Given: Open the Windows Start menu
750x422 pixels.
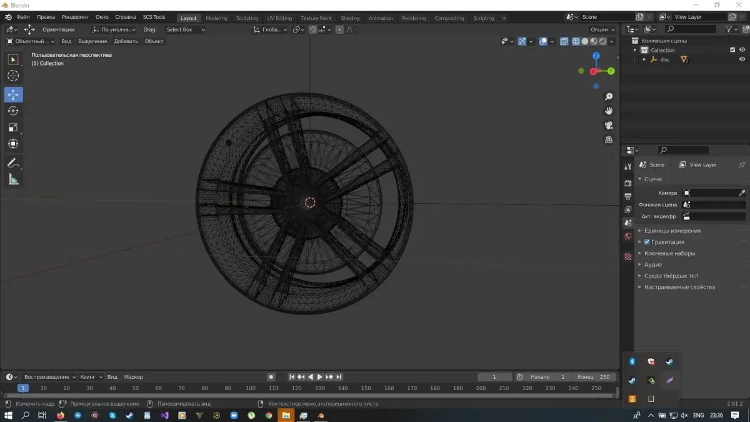Looking at the screenshot, I should (x=8, y=415).
